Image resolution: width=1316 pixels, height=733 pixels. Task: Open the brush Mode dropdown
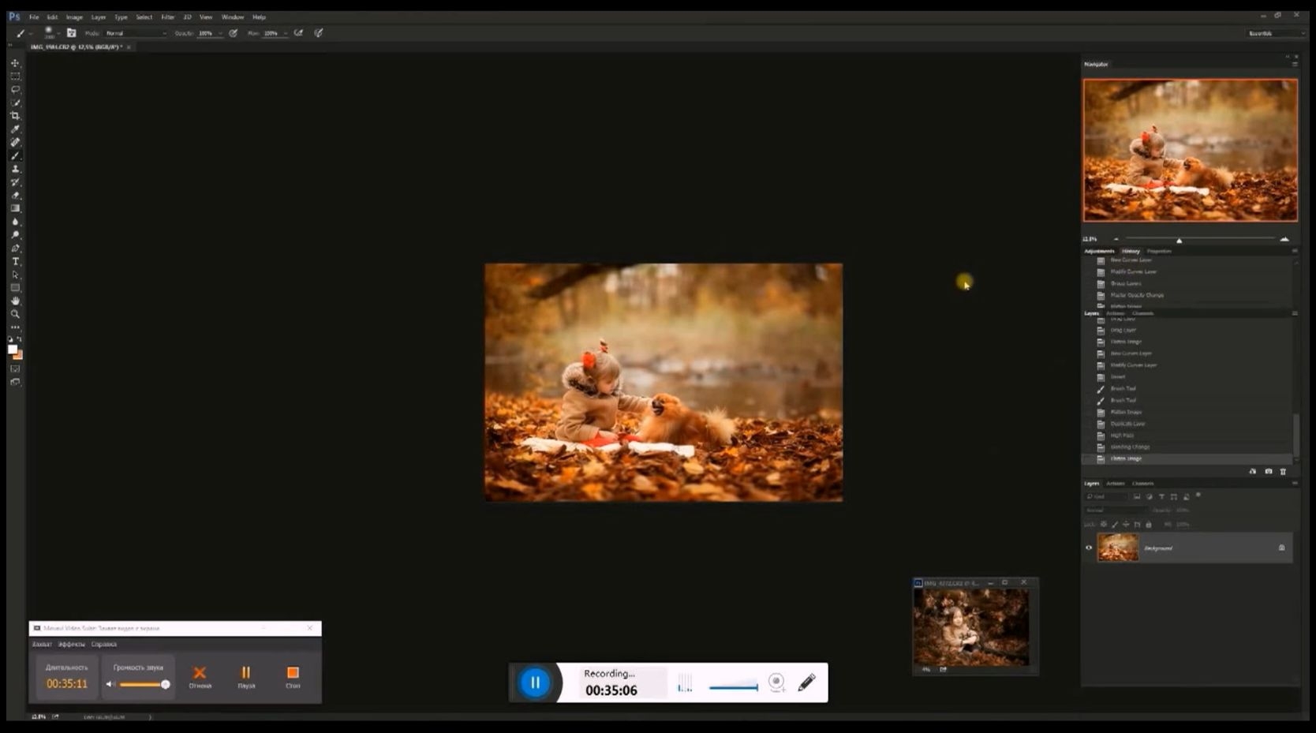click(x=136, y=33)
